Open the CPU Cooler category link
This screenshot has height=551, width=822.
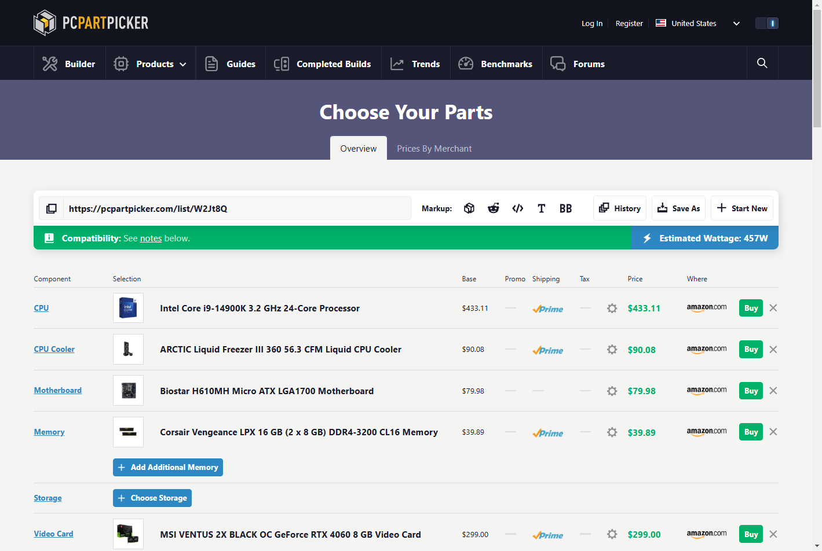54,349
